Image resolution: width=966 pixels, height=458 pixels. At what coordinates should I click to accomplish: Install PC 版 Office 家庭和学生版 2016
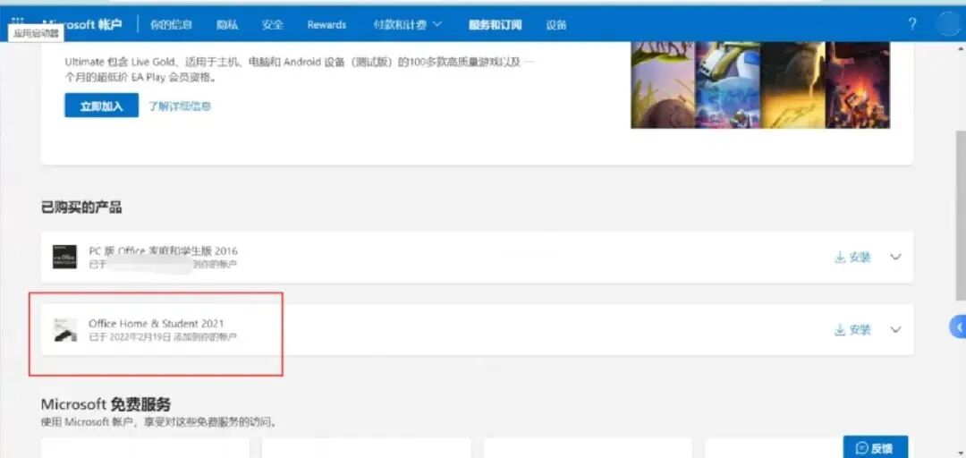tap(852, 258)
